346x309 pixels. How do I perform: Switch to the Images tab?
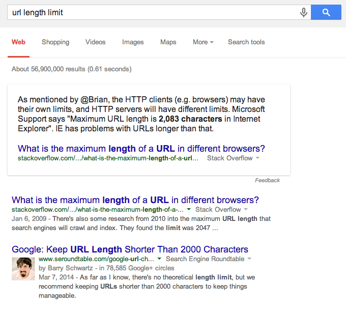pyautogui.click(x=133, y=42)
